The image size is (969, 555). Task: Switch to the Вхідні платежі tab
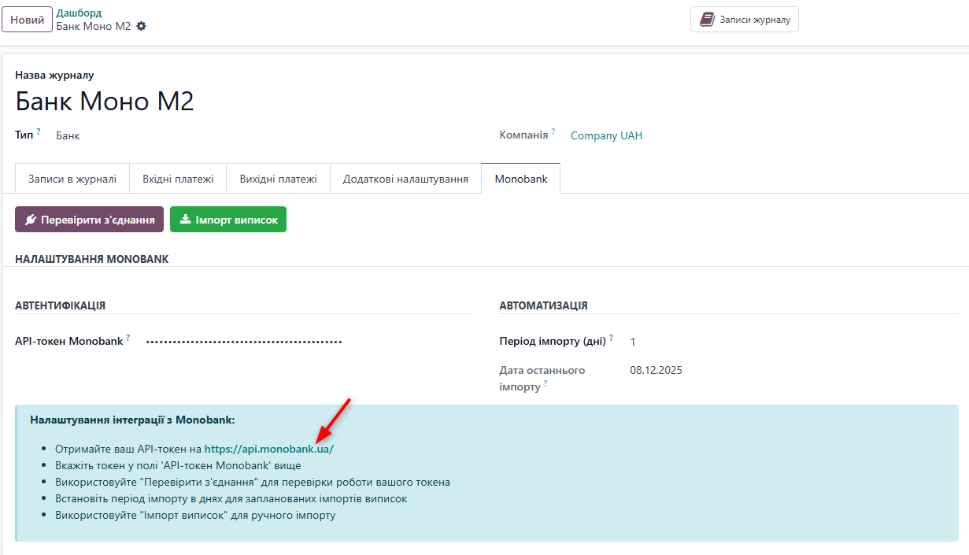(178, 178)
